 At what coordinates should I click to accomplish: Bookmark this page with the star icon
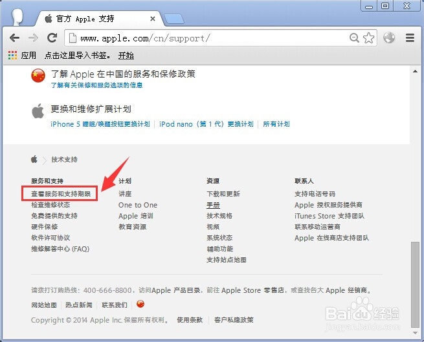coord(368,37)
